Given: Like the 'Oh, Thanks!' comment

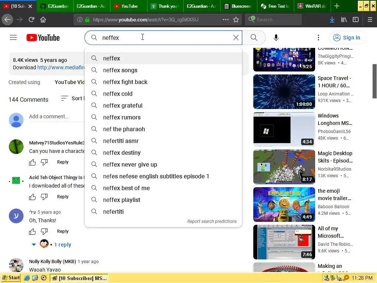Looking at the screenshot, I should tap(32, 231).
